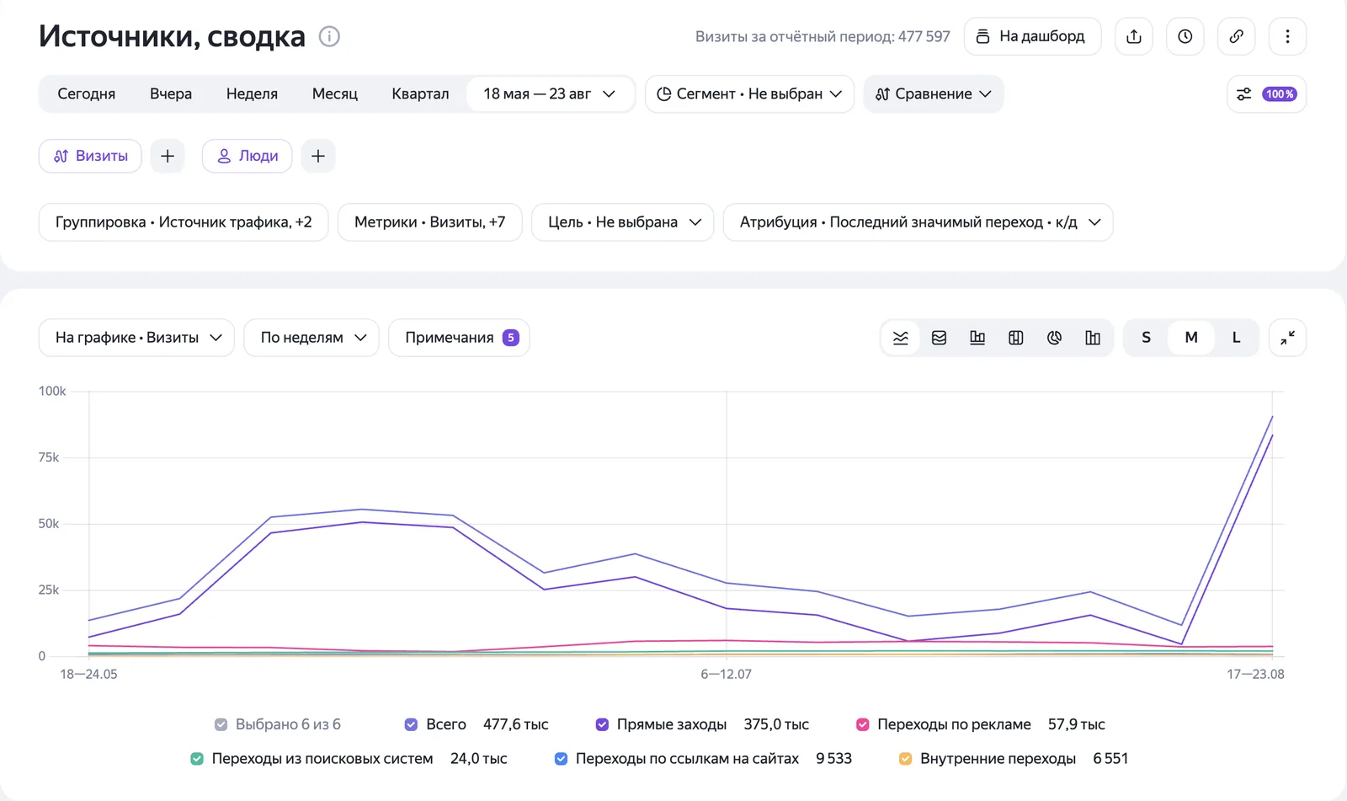Open the Группировка · Источник трафика, +2 button
The width and height of the screenshot is (1347, 801).
click(184, 222)
